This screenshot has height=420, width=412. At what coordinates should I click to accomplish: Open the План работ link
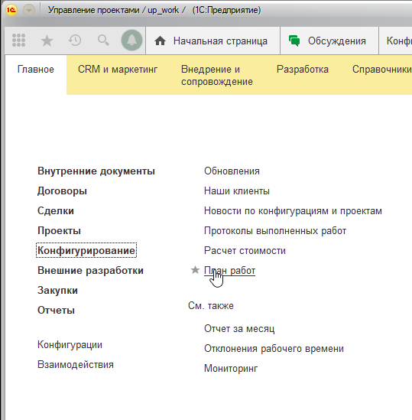point(229,271)
